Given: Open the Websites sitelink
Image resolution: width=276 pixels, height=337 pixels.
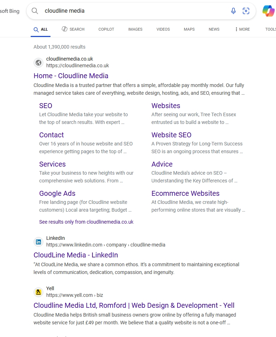Looking at the screenshot, I should point(166,106).
